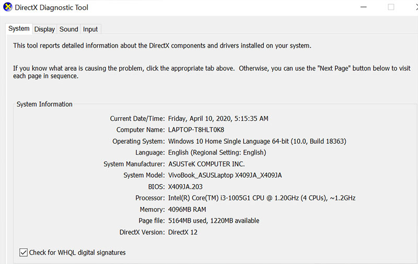
Task: Switch to the System tab
Action: pyautogui.click(x=19, y=29)
